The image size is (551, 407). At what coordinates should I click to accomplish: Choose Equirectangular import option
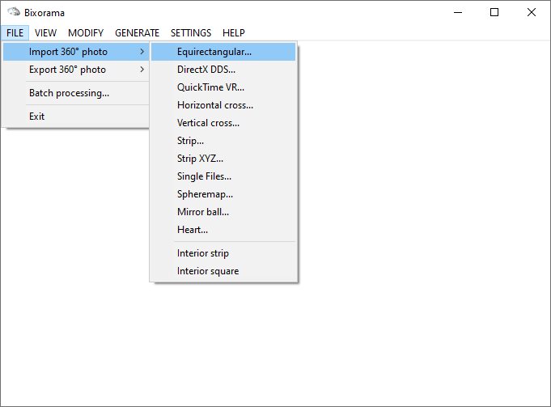214,52
